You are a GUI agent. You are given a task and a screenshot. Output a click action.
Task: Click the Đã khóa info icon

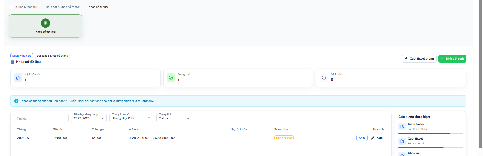tap(324, 78)
